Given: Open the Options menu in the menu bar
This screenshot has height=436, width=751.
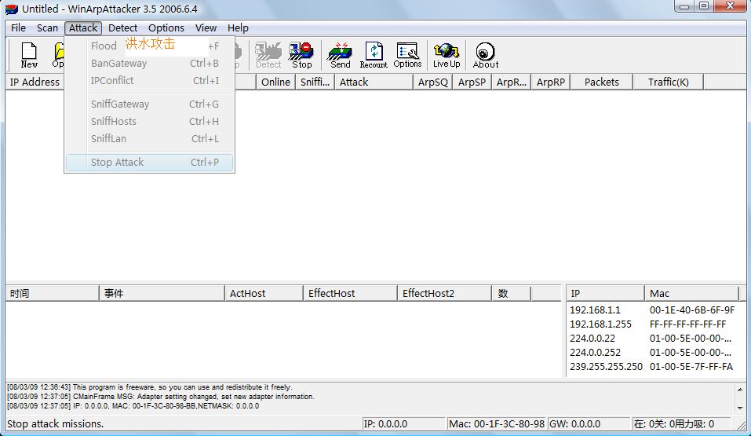Looking at the screenshot, I should pos(166,27).
